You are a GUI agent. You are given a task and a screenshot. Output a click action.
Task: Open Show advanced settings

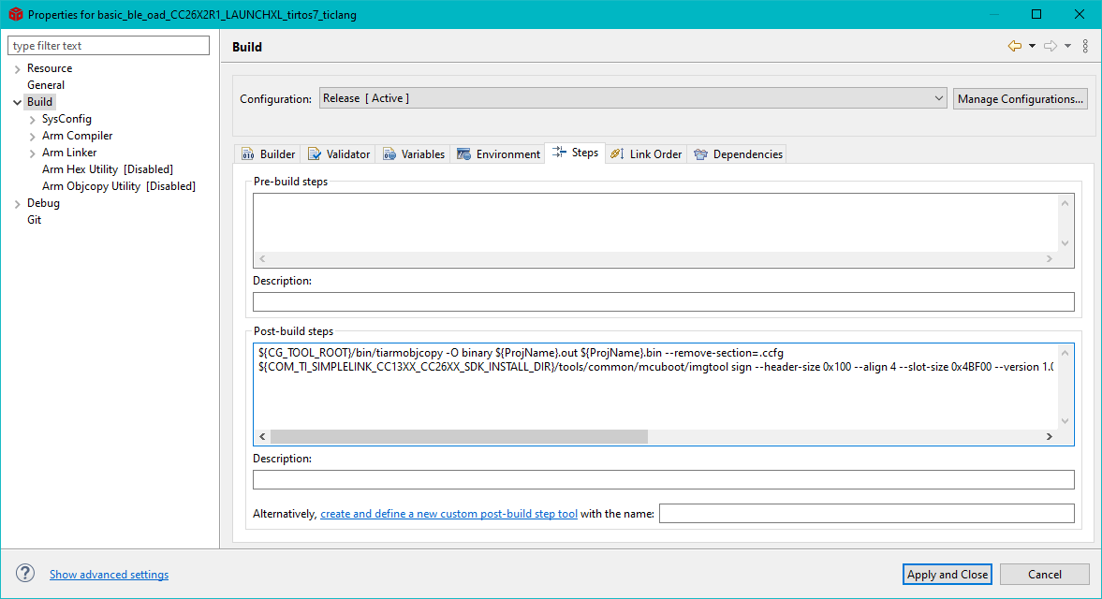[x=109, y=574]
